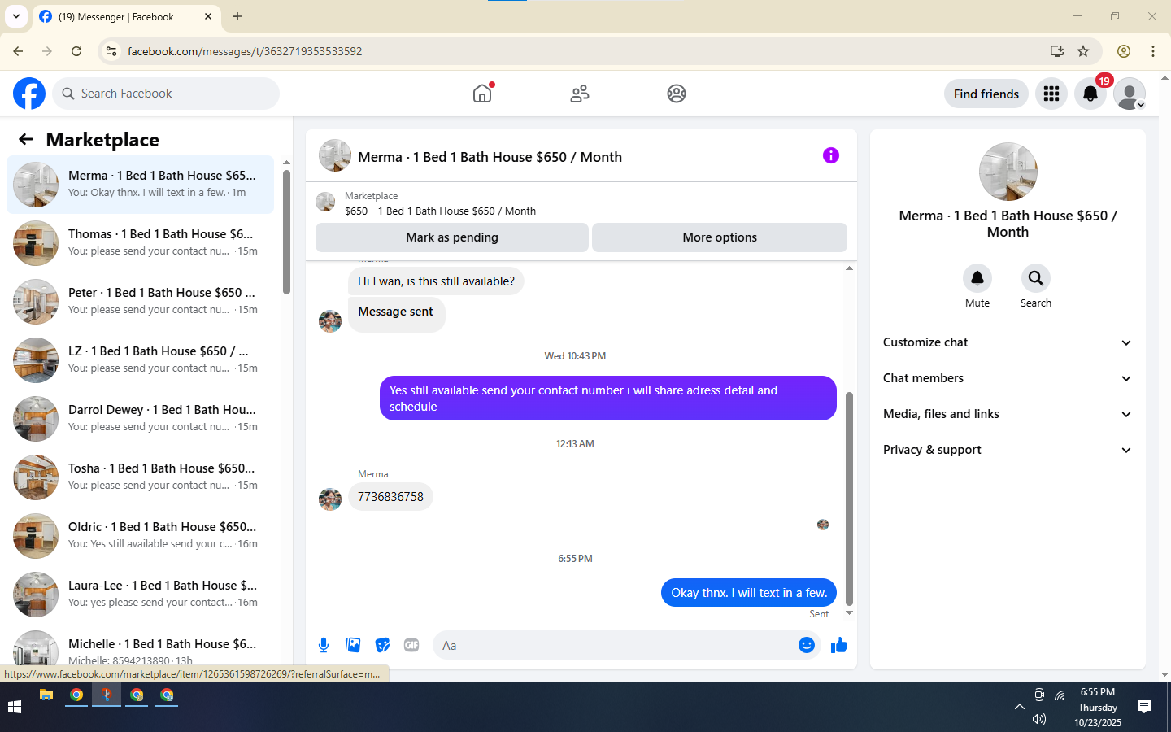
Task: Open the Friends icon in top navigation
Action: [x=580, y=94]
